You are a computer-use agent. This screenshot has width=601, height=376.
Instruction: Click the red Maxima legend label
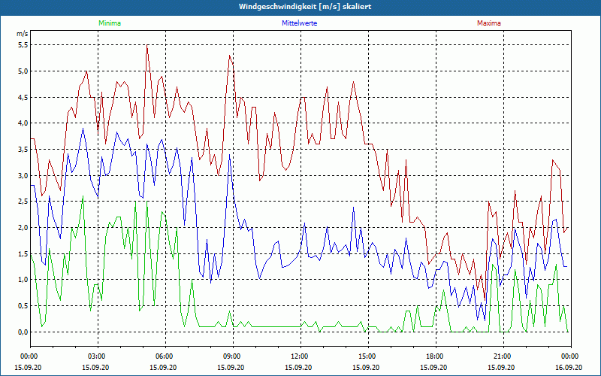pos(489,23)
